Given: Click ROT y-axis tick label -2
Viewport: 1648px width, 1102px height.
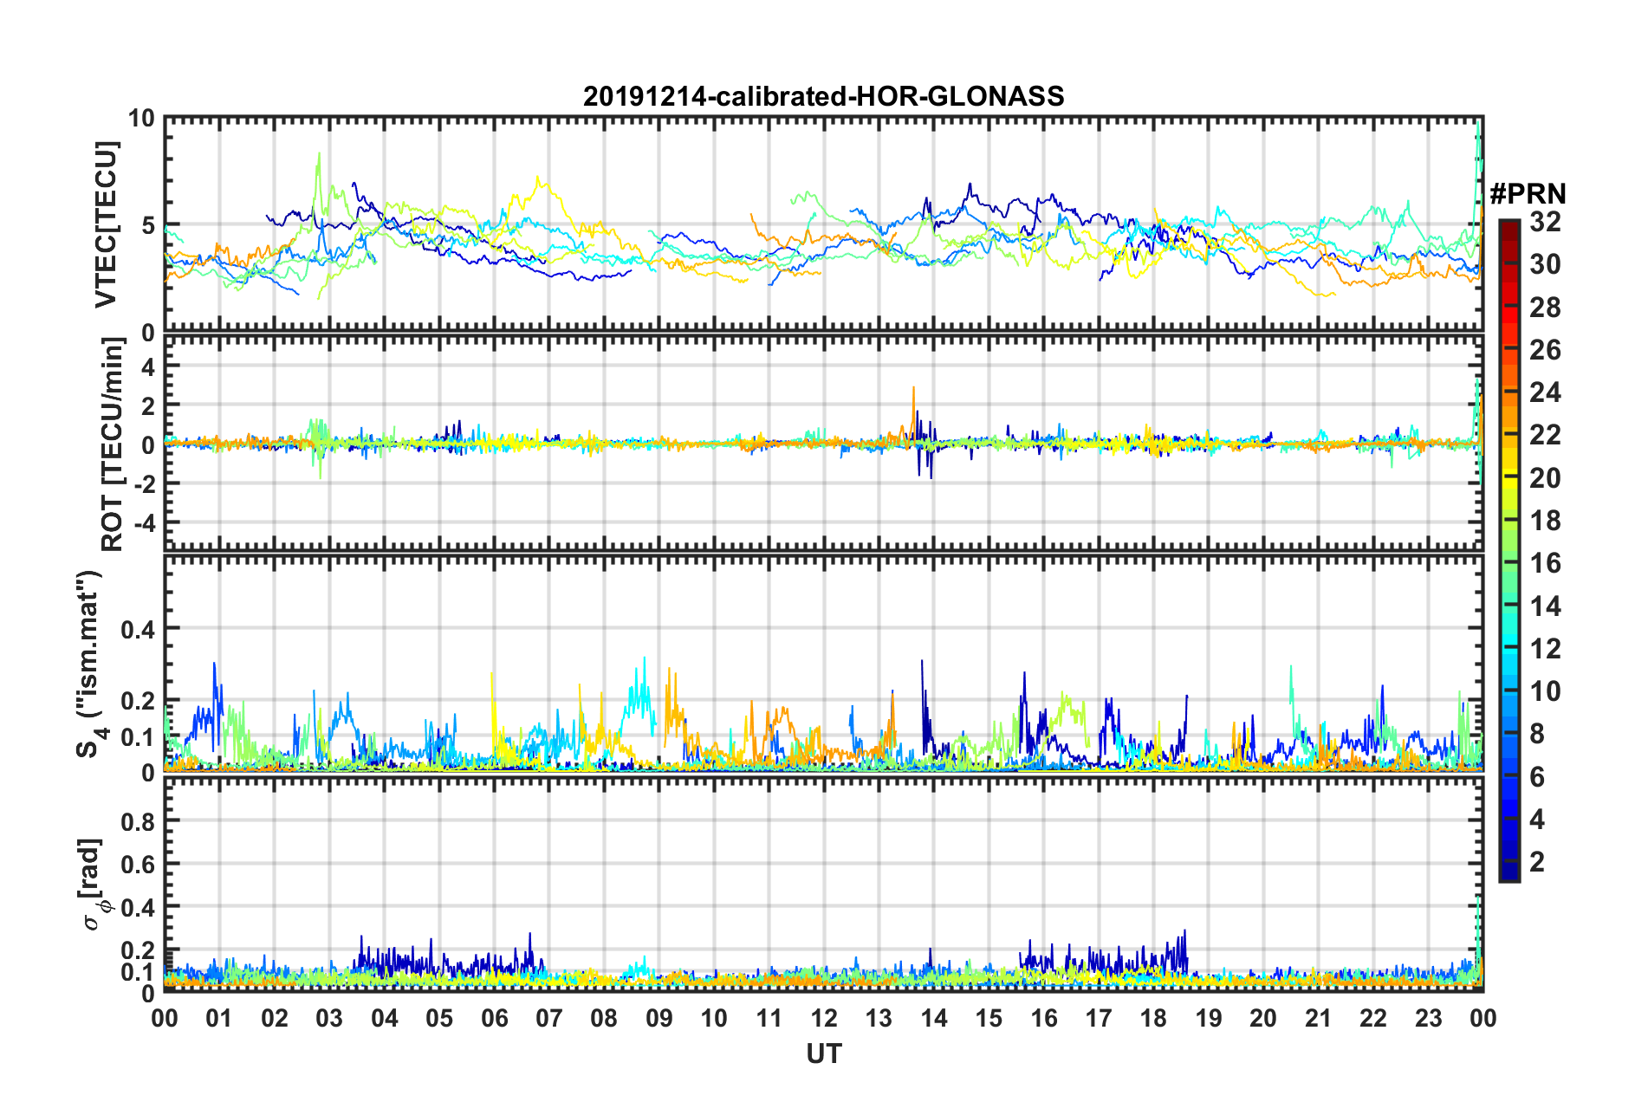Looking at the screenshot, I should tap(145, 483).
